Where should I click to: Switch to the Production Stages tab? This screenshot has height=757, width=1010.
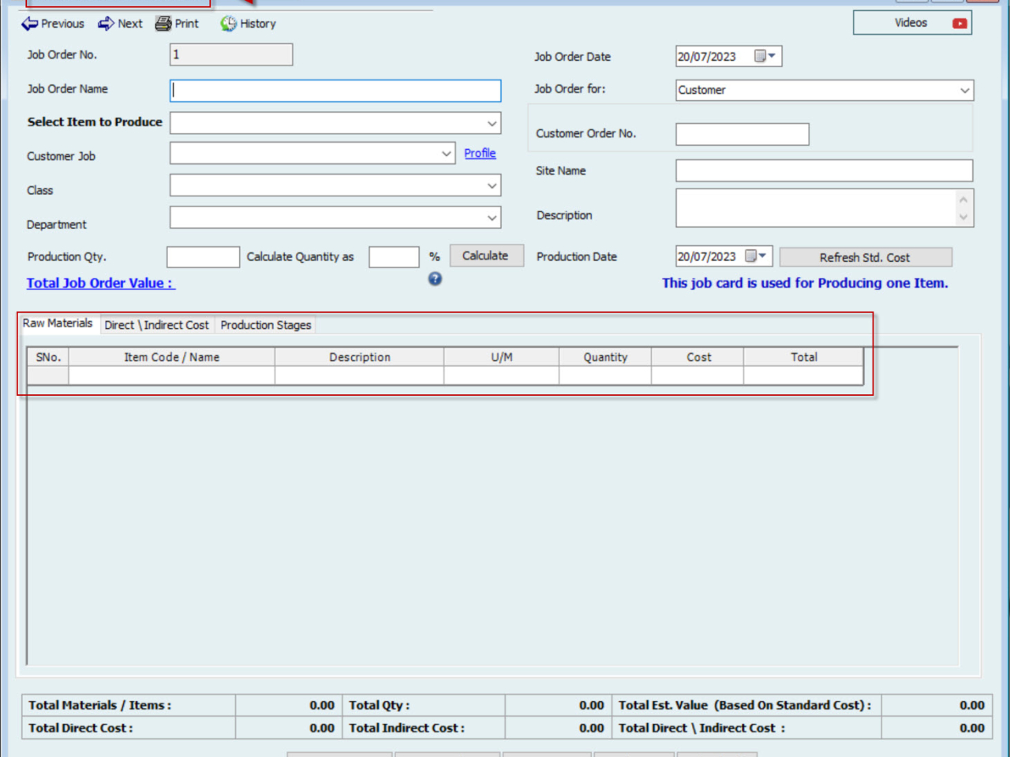click(x=266, y=325)
